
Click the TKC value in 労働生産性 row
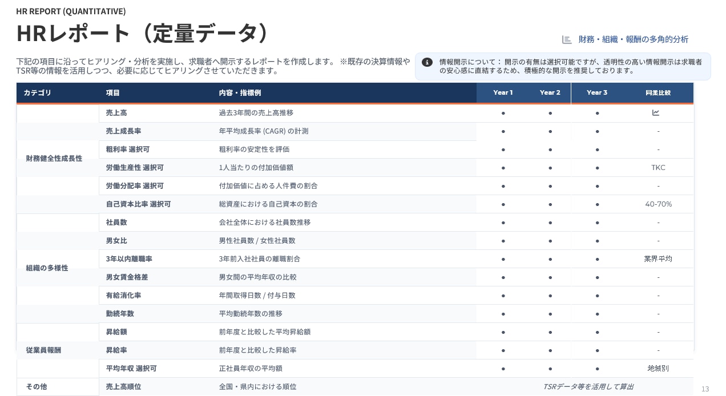coord(658,168)
